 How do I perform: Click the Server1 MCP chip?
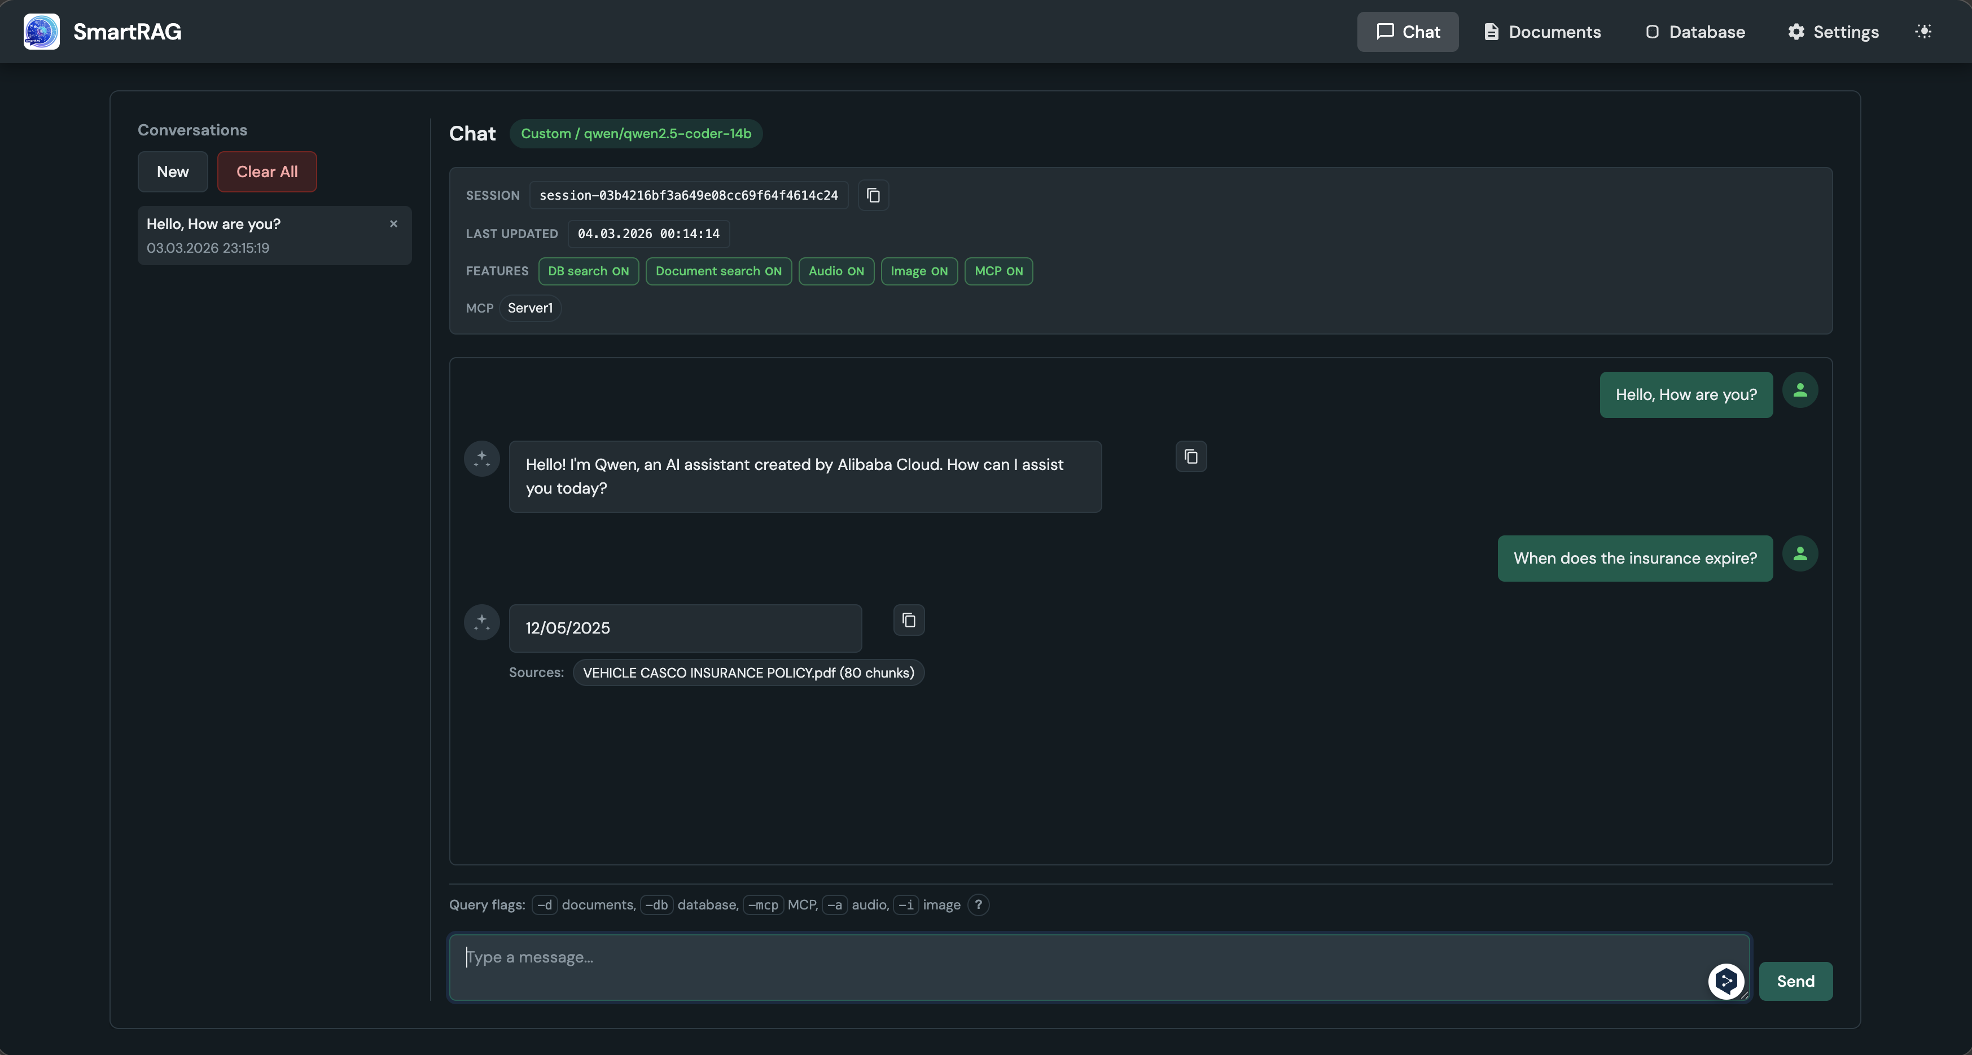[x=530, y=308]
